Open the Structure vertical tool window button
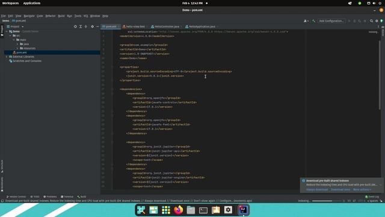The height and width of the screenshot is (217, 385). click(x=2, y=166)
